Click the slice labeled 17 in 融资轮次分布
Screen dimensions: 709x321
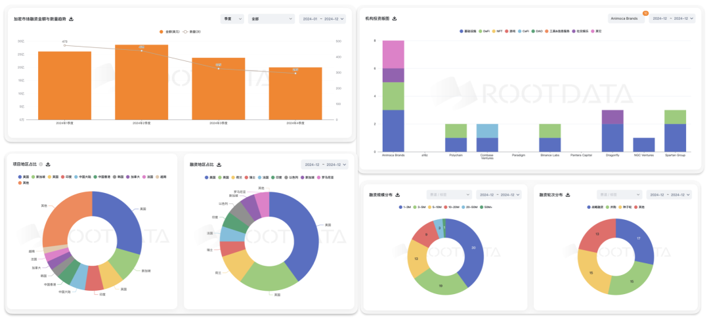coord(637,238)
